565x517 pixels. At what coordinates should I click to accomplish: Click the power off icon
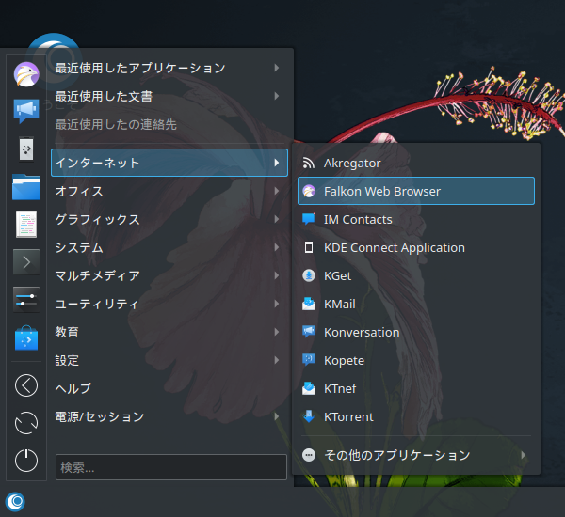[26, 461]
